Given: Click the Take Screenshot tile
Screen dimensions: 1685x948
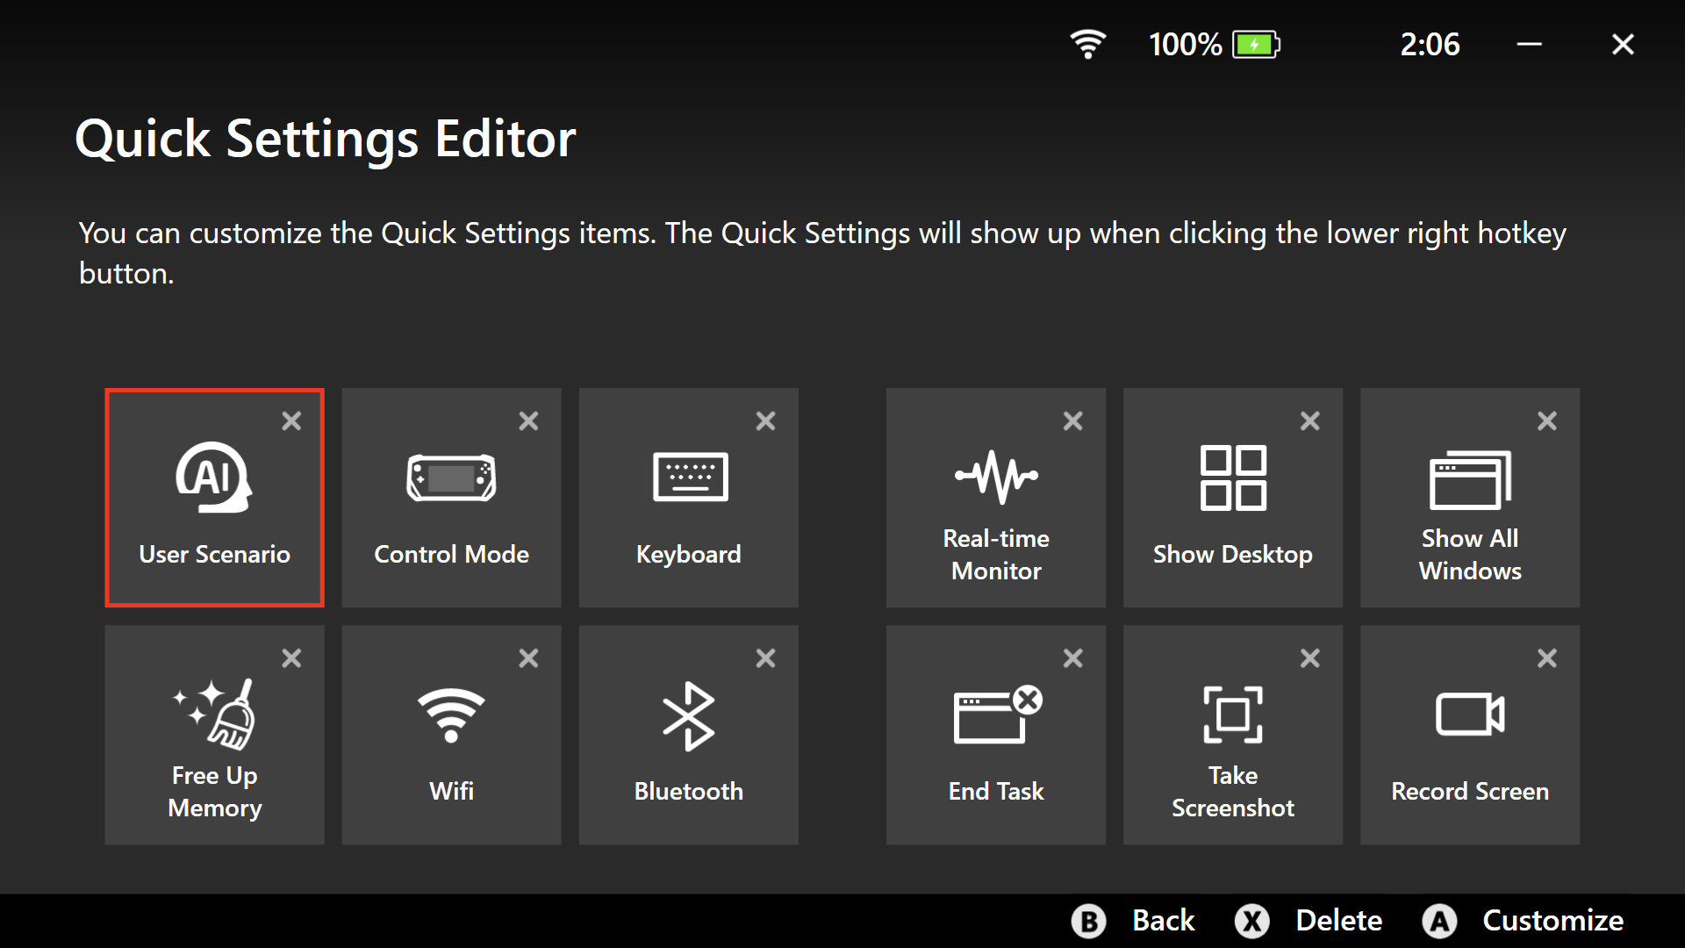Looking at the screenshot, I should pyautogui.click(x=1232, y=735).
